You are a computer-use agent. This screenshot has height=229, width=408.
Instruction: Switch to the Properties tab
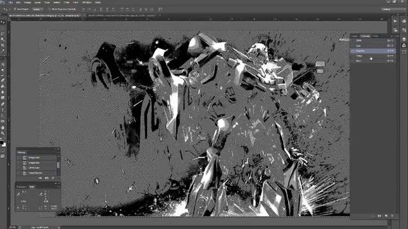coord(22,186)
